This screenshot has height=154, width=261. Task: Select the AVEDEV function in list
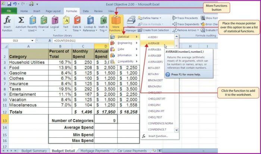(x=157, y=37)
